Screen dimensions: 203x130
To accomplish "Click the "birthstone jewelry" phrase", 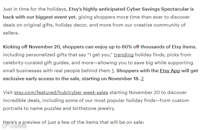I will tap(94, 108).
